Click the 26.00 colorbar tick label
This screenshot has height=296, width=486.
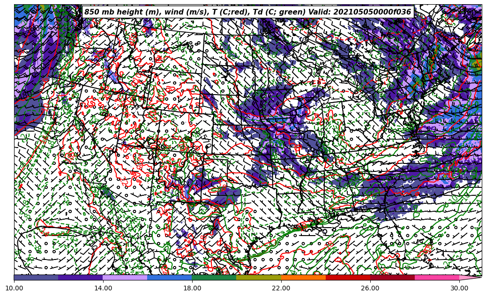tap(370, 289)
